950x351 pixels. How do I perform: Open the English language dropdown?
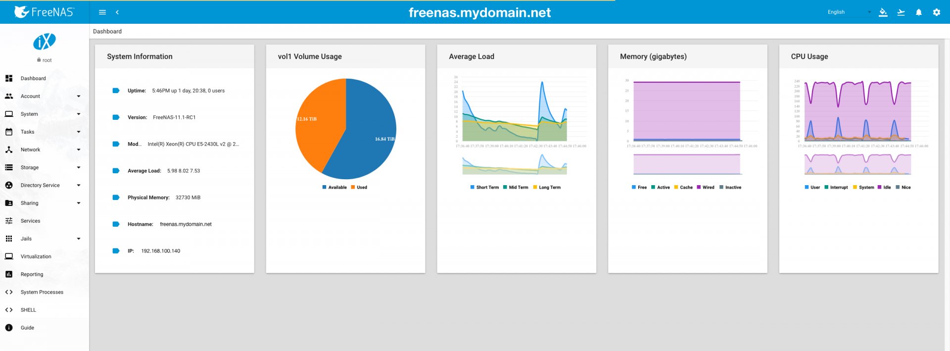pos(849,12)
